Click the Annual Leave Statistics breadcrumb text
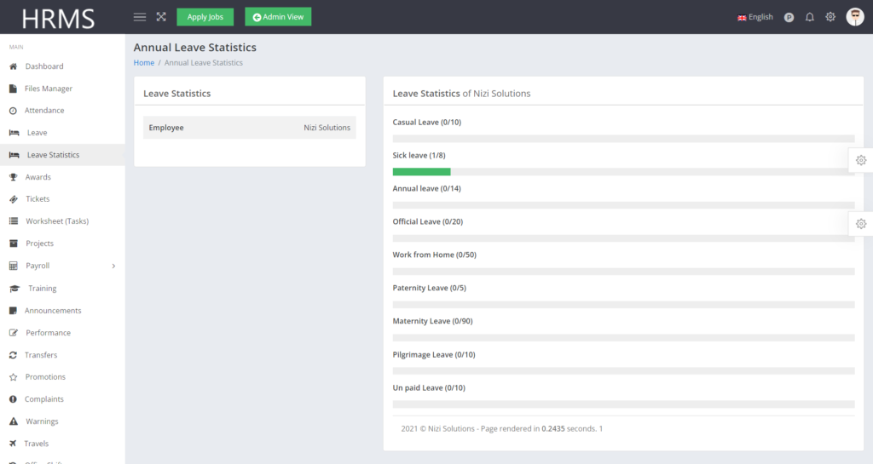This screenshot has width=873, height=464. (204, 63)
